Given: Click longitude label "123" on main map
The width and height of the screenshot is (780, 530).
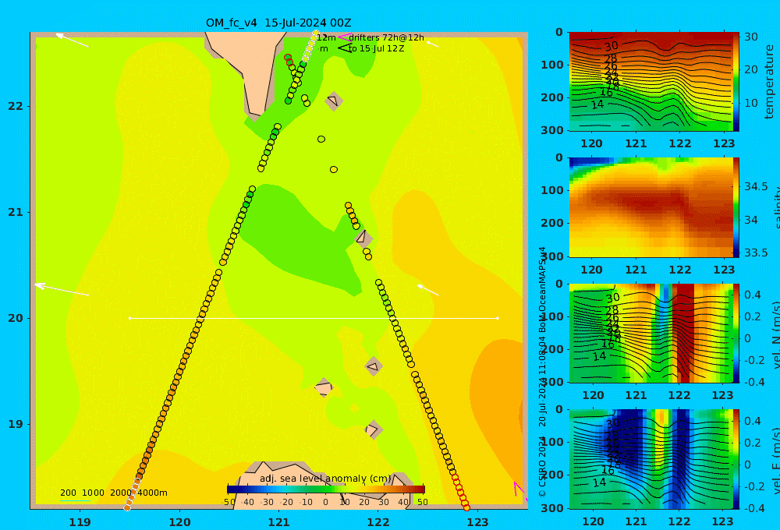Looking at the screenshot, I should click(477, 522).
